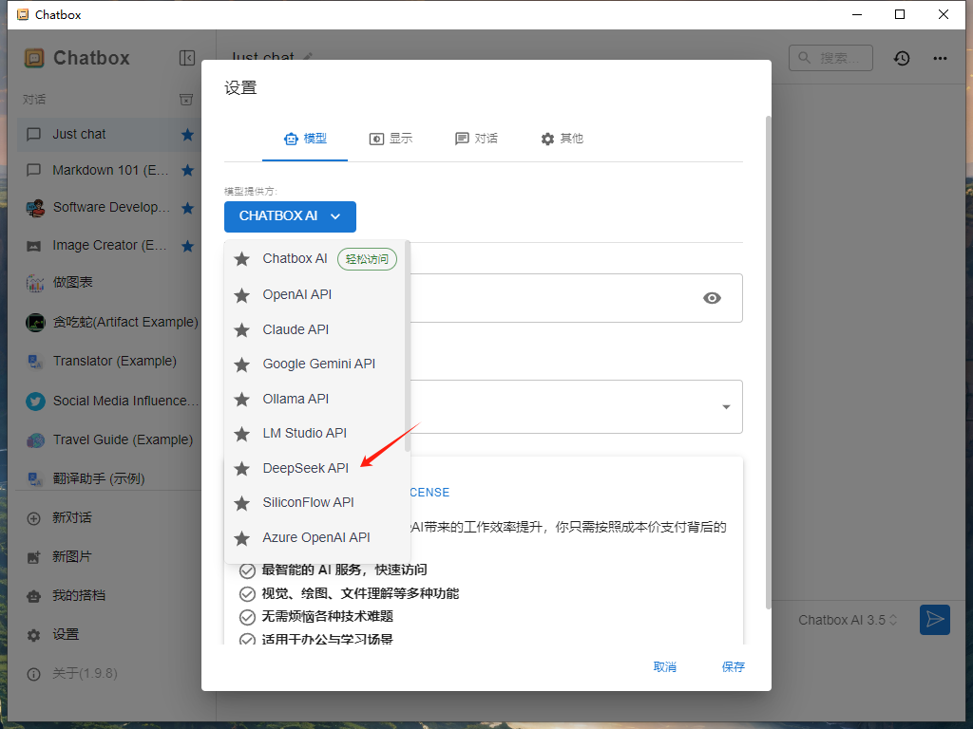Click the plus icon for 新对话

34,518
